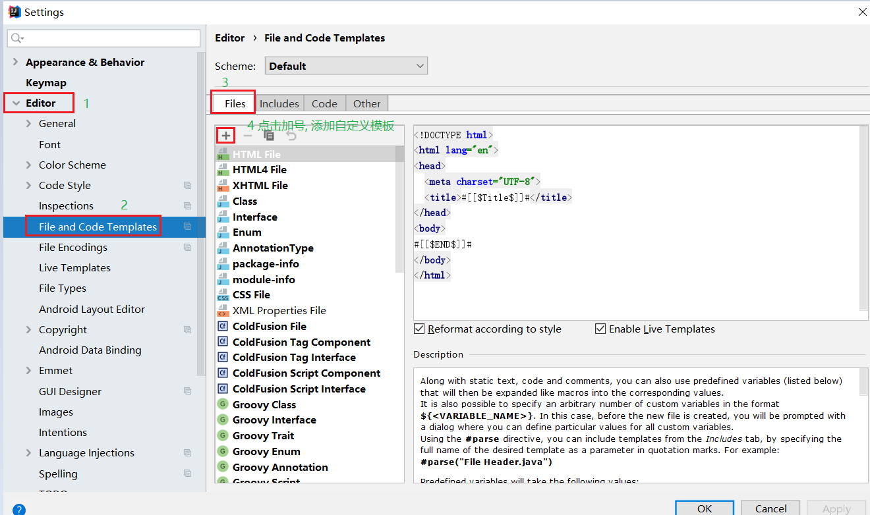Click the Groovy Class icon
870x515 pixels.
click(223, 404)
